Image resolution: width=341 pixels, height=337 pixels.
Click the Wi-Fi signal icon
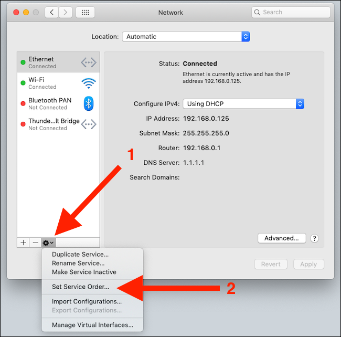pos(89,83)
